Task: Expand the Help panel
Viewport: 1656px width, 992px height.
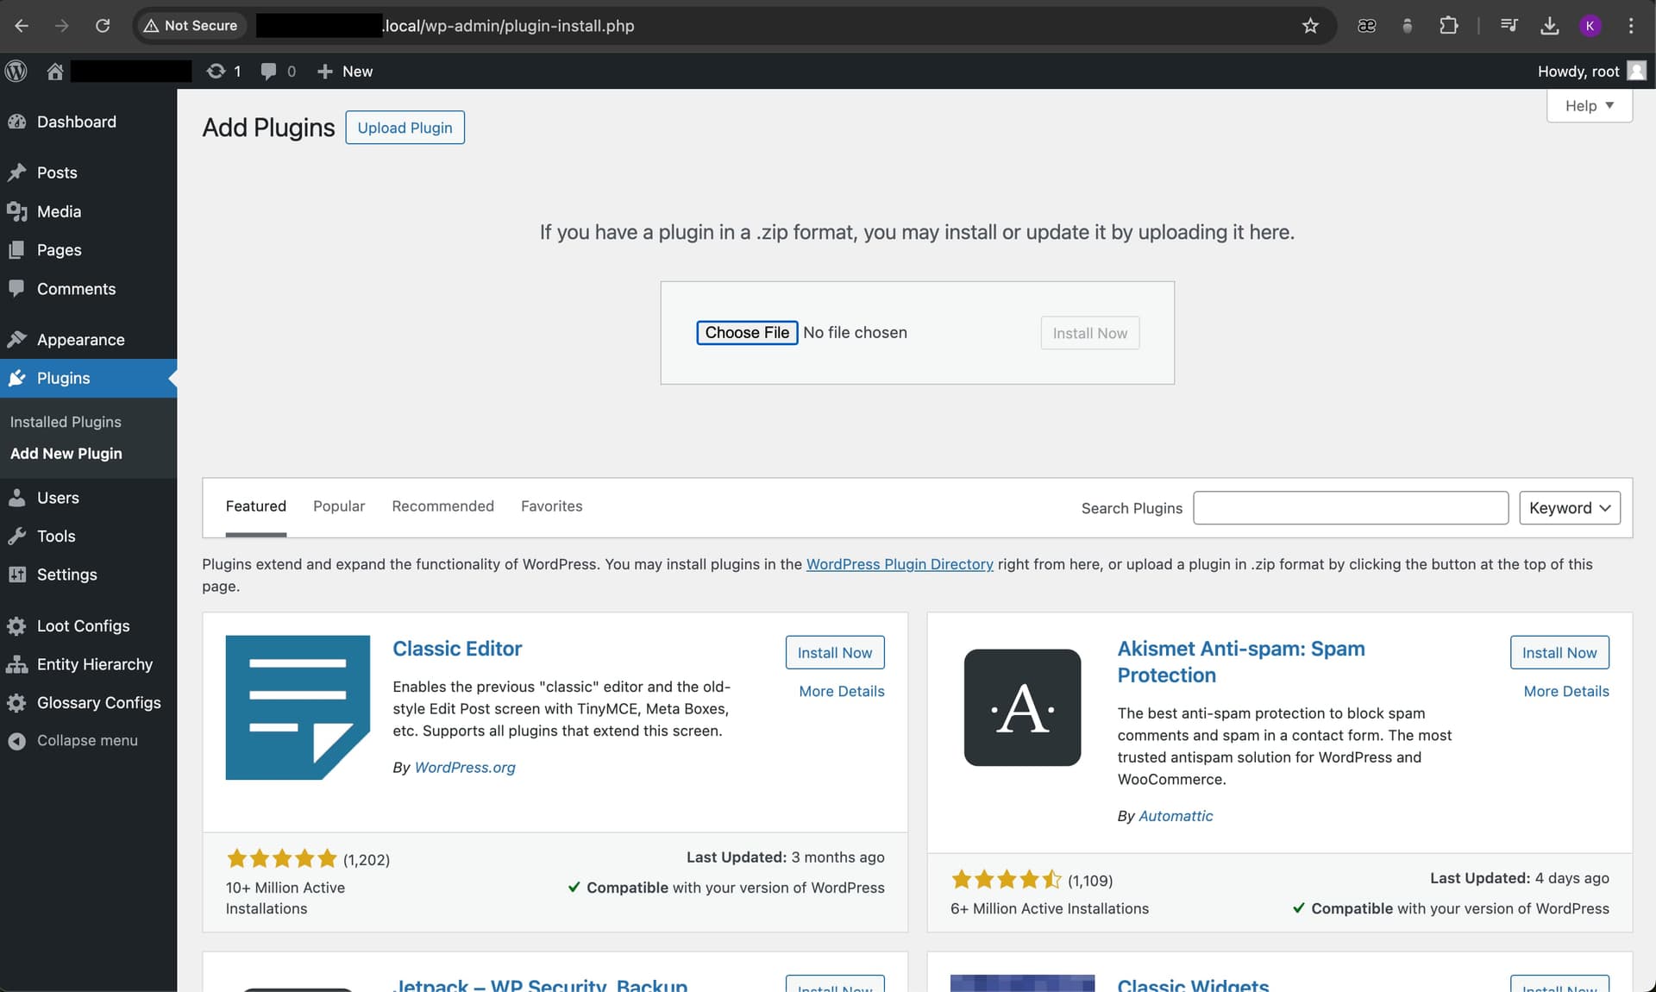Action: (x=1589, y=105)
